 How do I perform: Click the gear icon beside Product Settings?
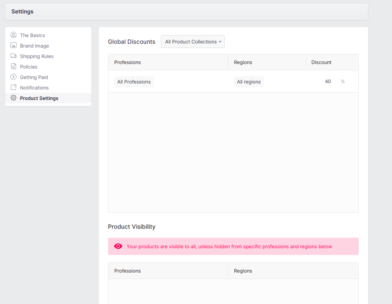click(x=13, y=98)
